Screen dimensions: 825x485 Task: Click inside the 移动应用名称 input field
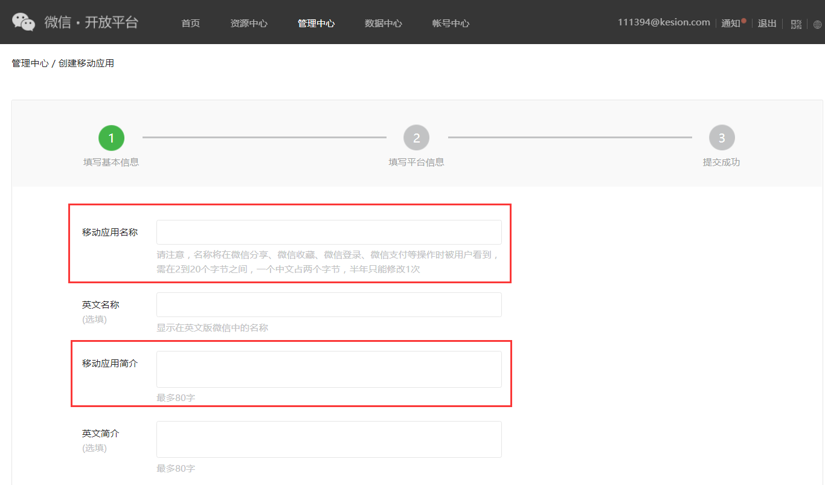coord(329,231)
